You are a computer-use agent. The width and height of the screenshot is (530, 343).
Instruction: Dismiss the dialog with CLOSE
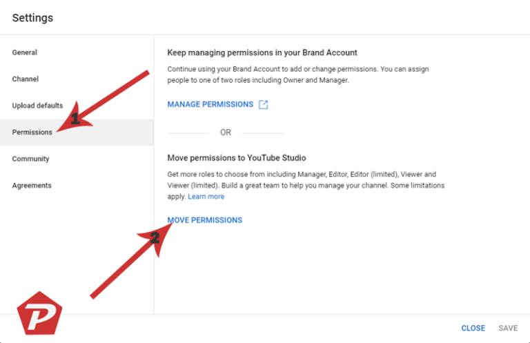473,329
